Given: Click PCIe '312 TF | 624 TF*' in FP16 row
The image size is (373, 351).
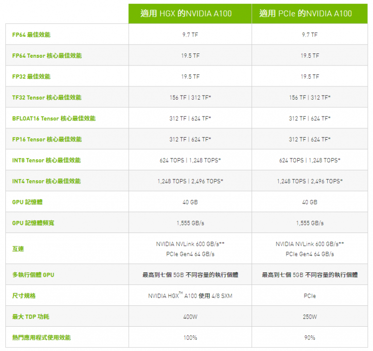Looking at the screenshot, I should click(x=310, y=139).
